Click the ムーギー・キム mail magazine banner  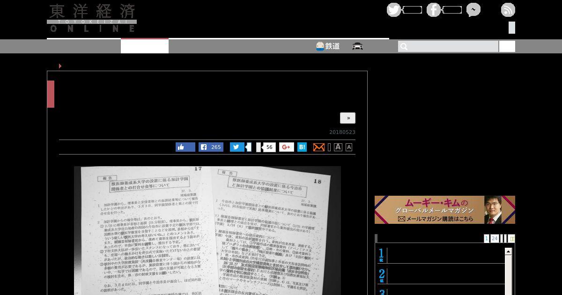(x=445, y=210)
